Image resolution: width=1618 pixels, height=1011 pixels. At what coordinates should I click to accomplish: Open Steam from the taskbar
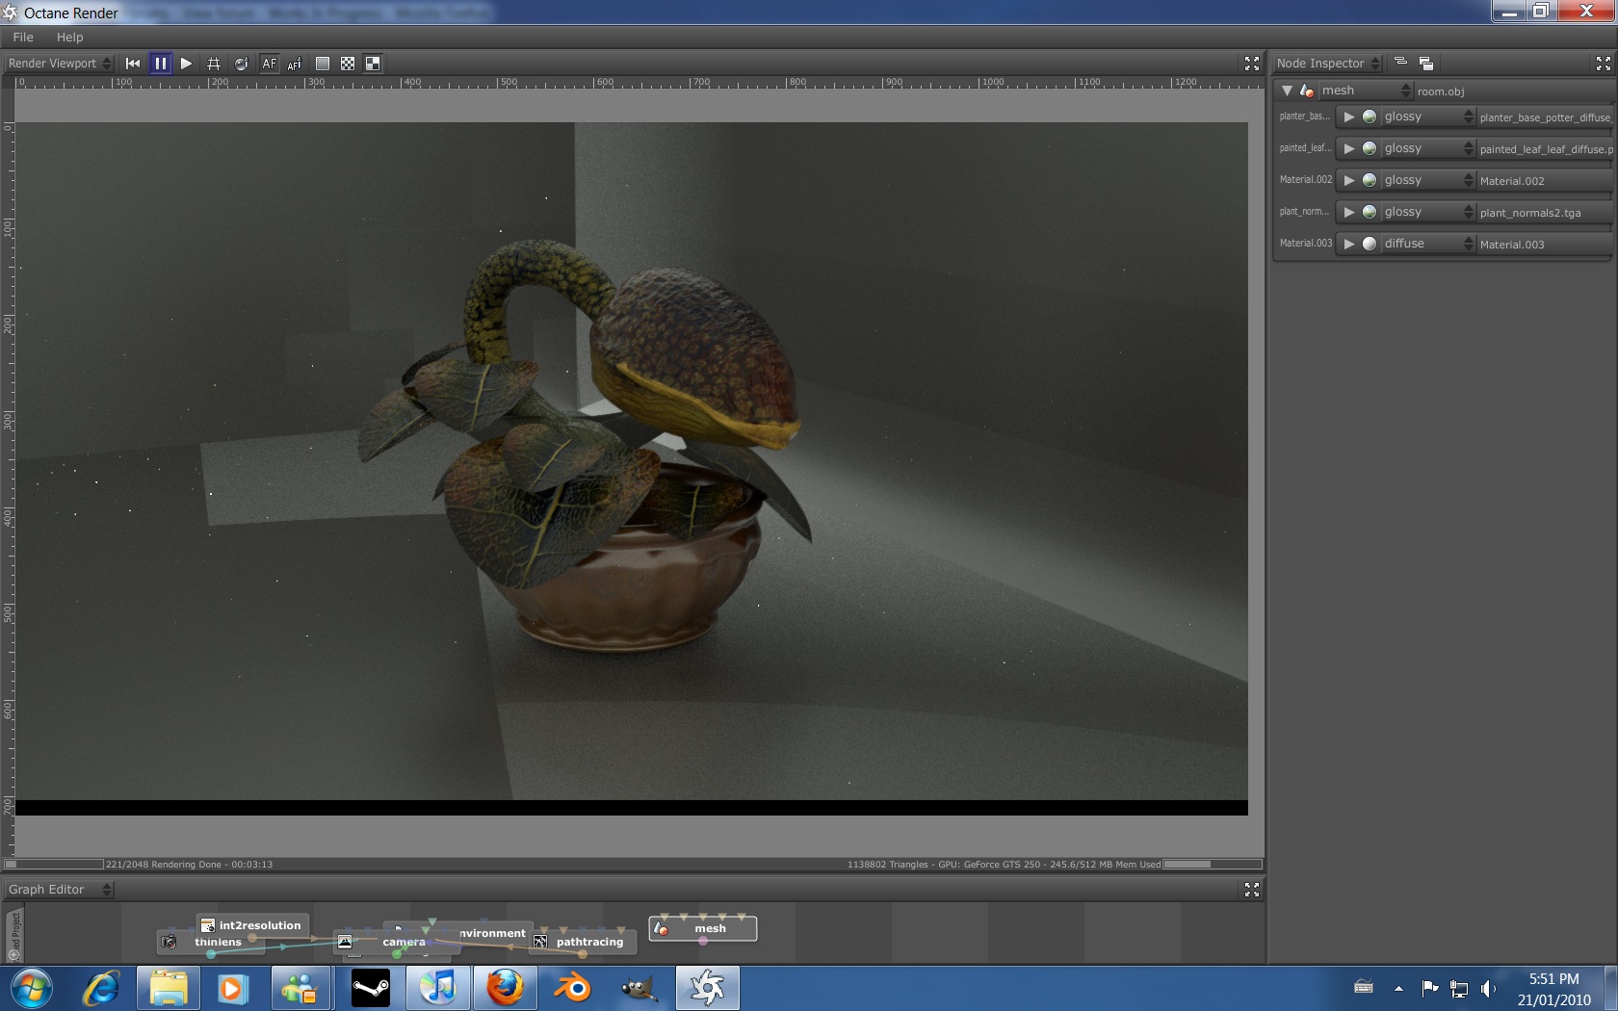[x=371, y=989]
